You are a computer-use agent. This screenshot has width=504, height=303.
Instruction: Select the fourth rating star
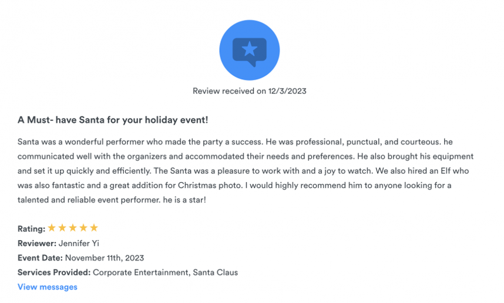[x=83, y=228]
